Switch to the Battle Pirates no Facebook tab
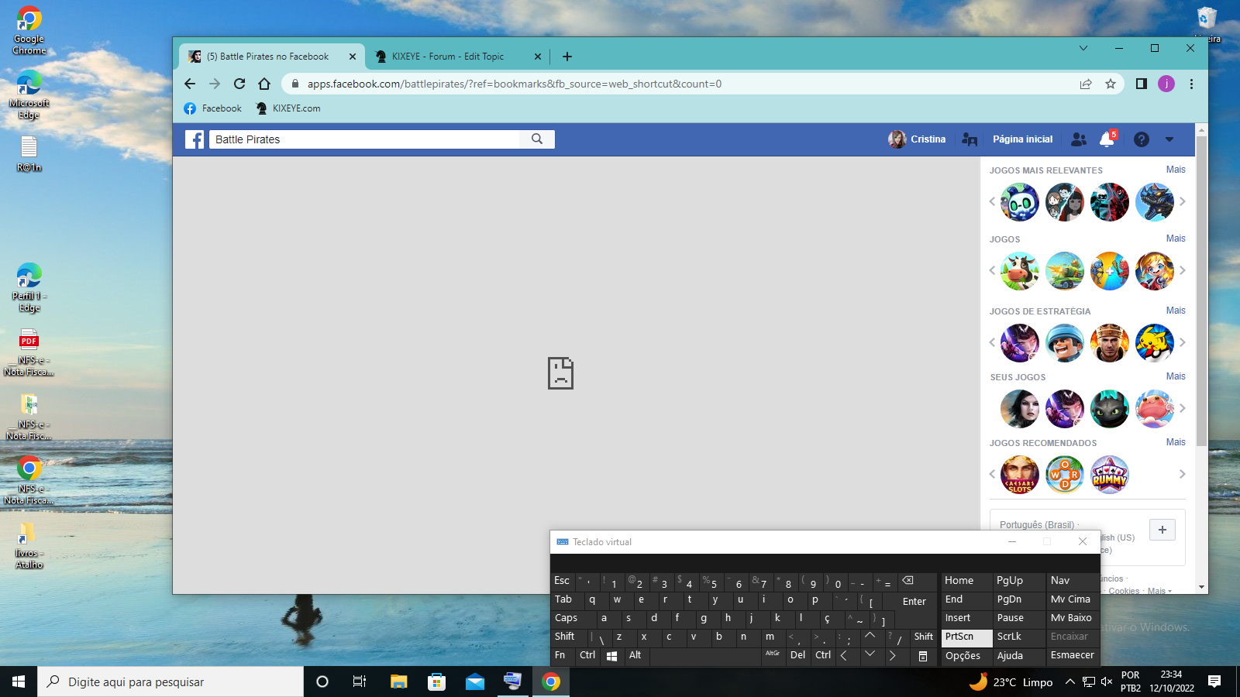The width and height of the screenshot is (1240, 697). 271,57
